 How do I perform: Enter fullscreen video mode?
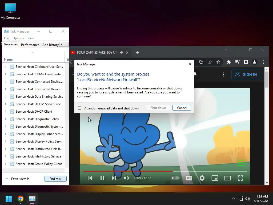click(240, 178)
